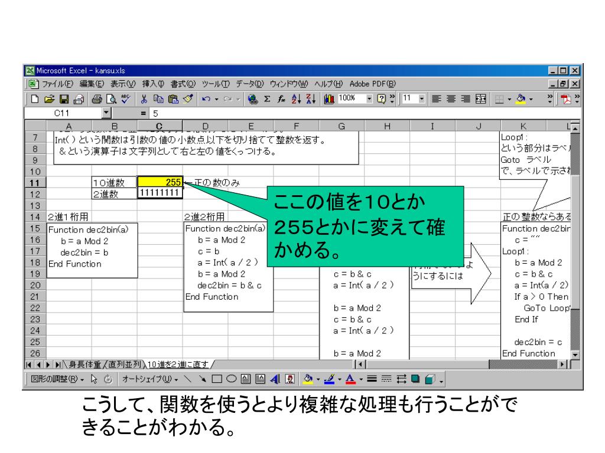Select the Arrow drawing tool
This screenshot has width=605, height=453.
[x=202, y=379]
